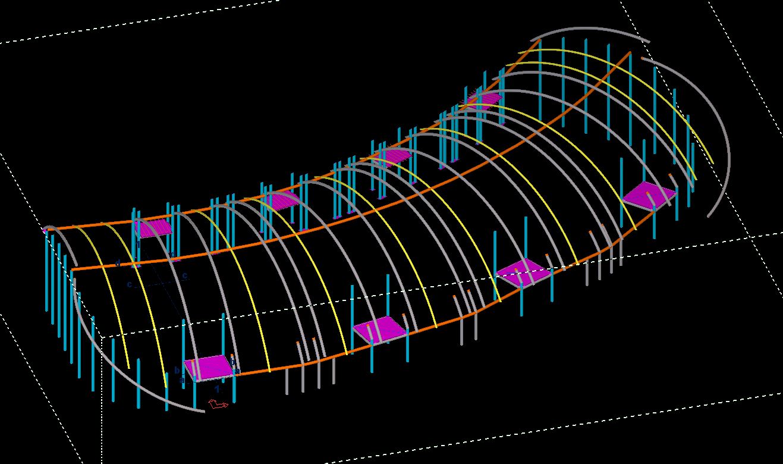The width and height of the screenshot is (783, 464).
Task: Select the second magenta plate along the front beam
Action: click(x=380, y=329)
